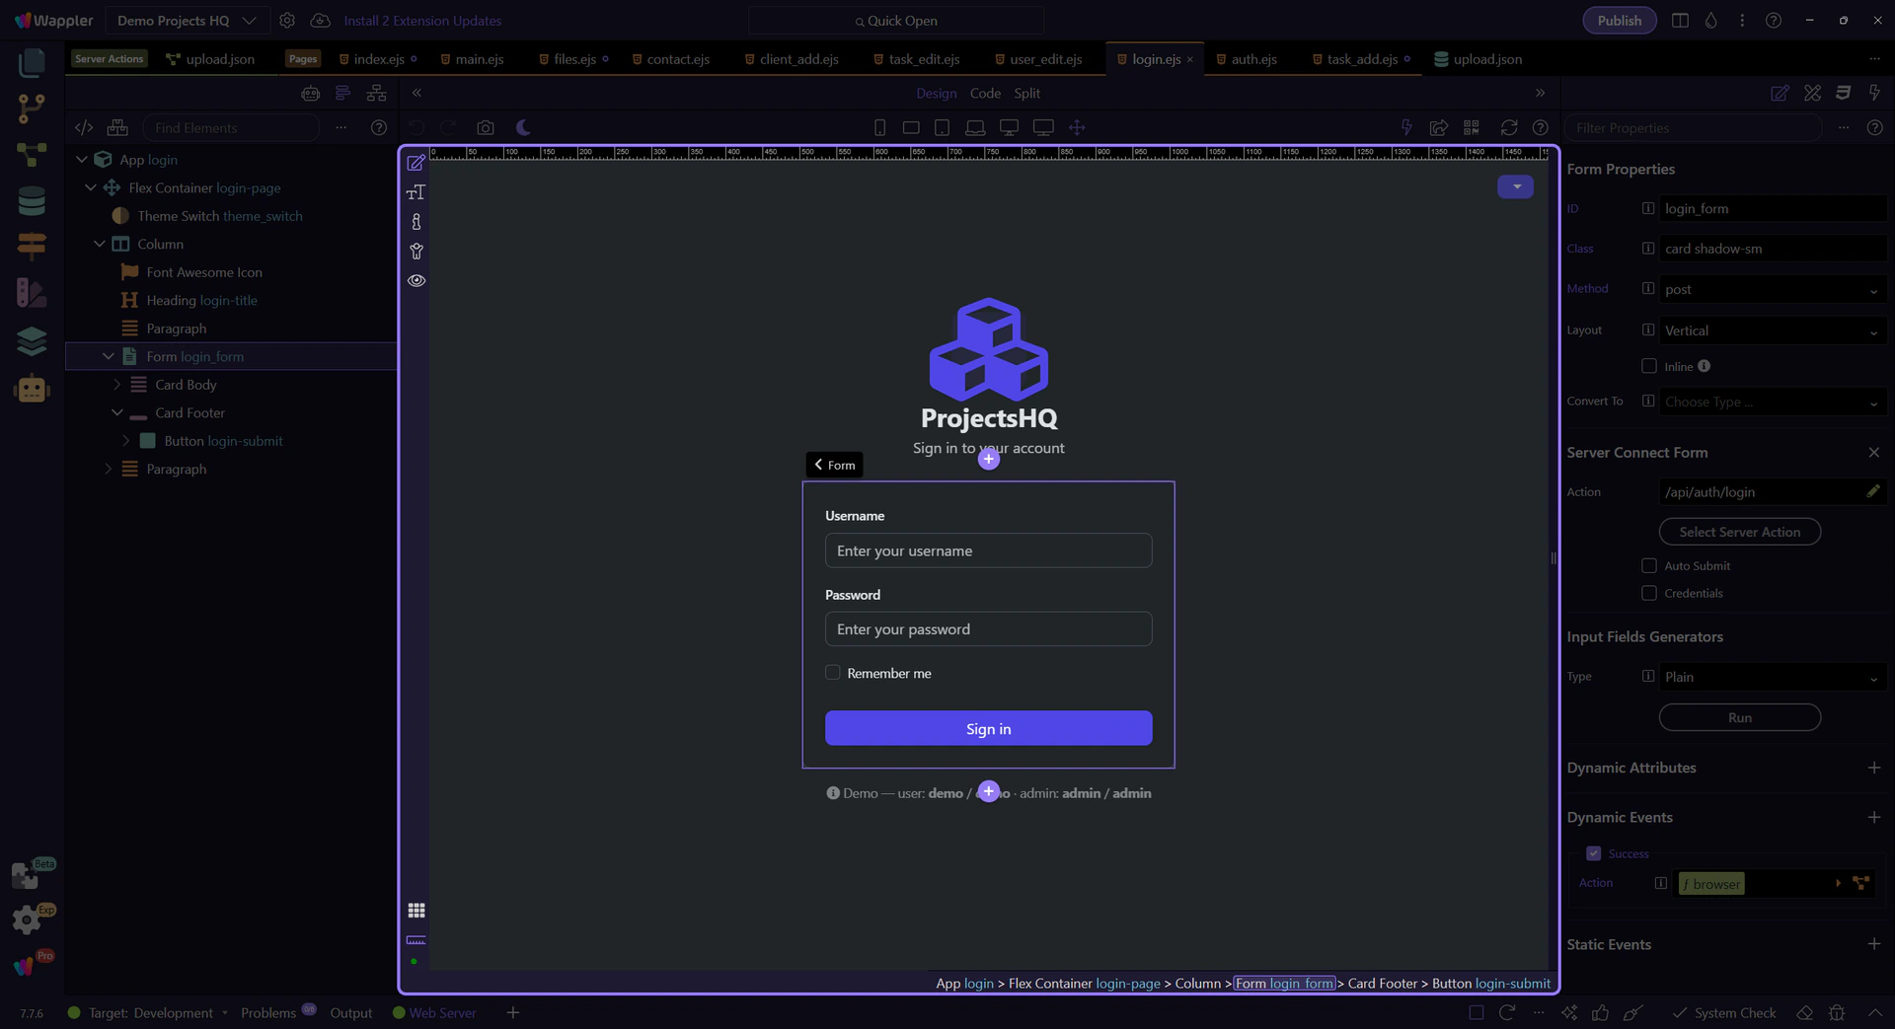Open the Database Manager sidebar icon
The image size is (1895, 1029).
click(x=32, y=201)
